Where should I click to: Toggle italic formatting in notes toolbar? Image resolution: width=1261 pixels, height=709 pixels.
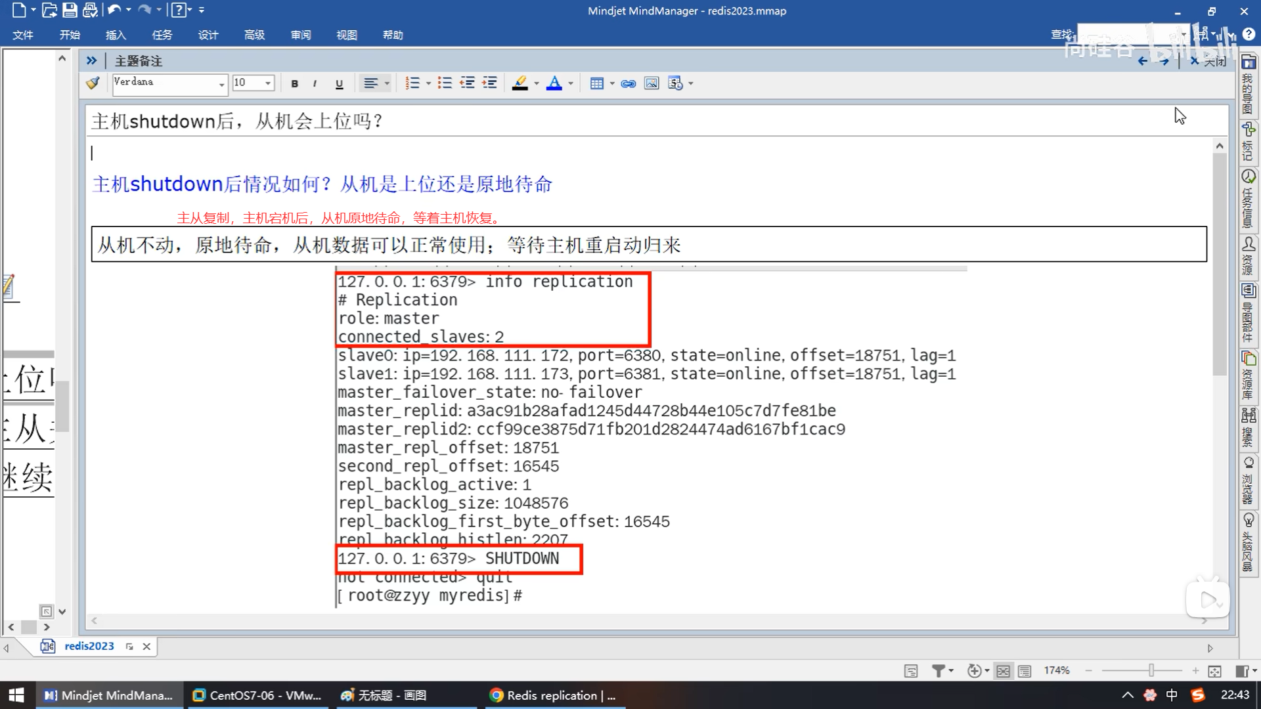(x=315, y=83)
